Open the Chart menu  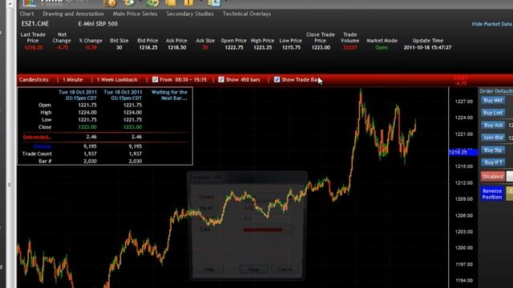26,14
